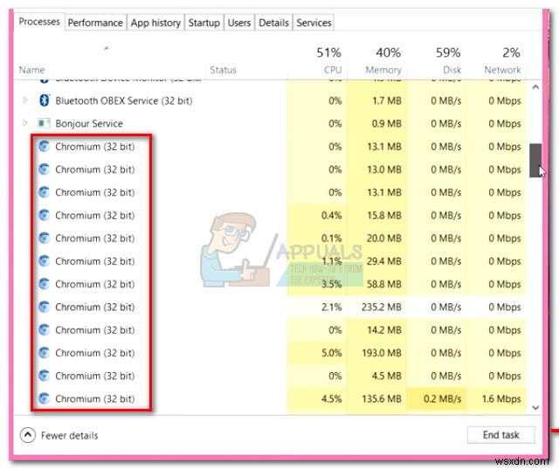Switch to the Performance tab

95,23
